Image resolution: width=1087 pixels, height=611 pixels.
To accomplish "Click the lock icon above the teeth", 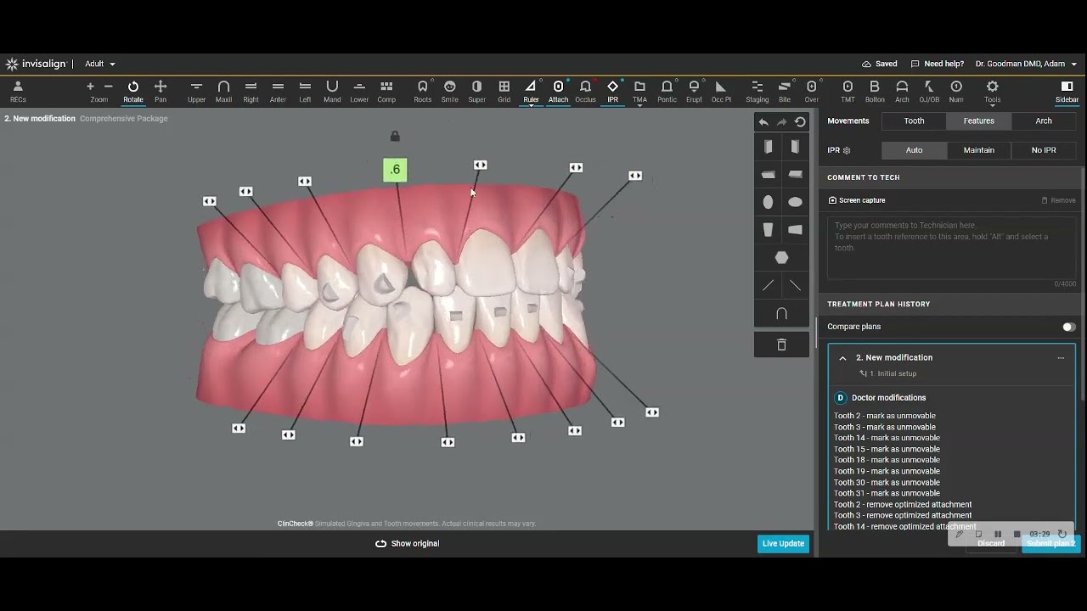I will tap(395, 136).
